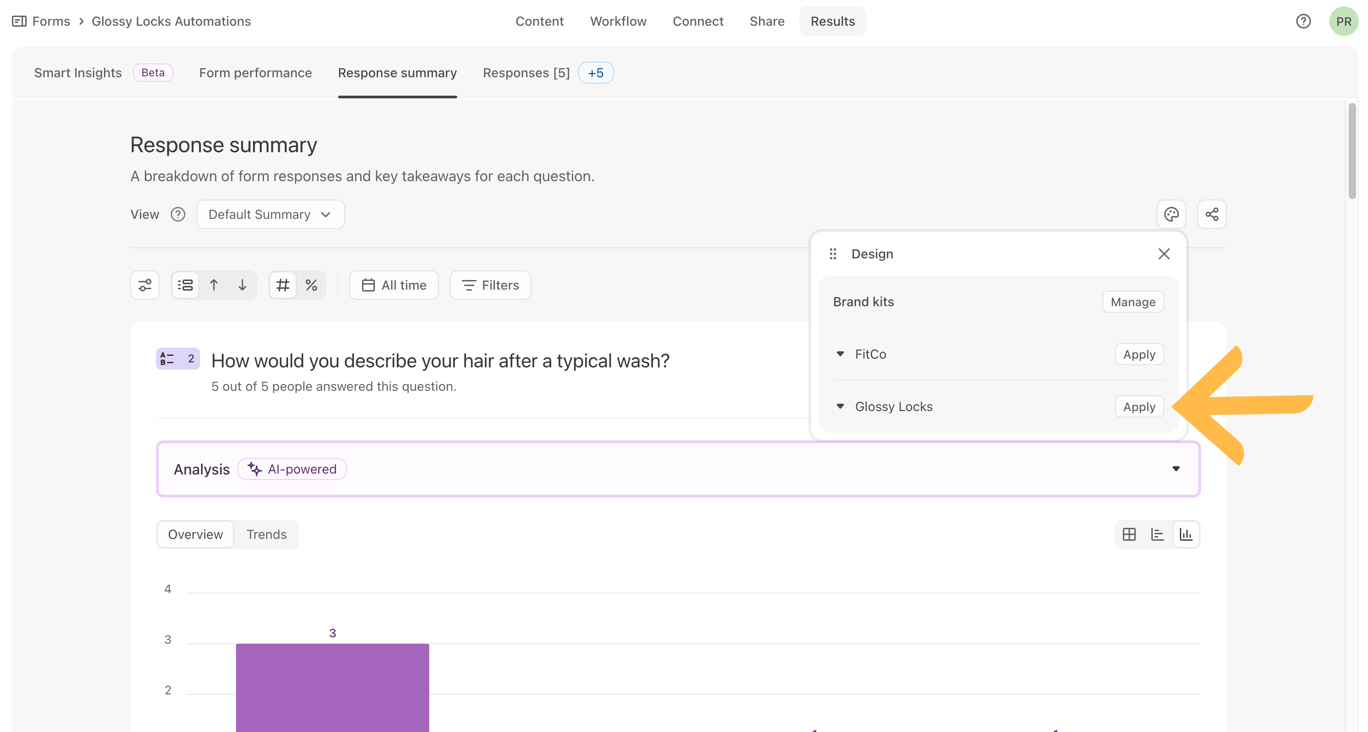Click the +5 new responses badge
This screenshot has width=1368, height=732.
click(596, 73)
